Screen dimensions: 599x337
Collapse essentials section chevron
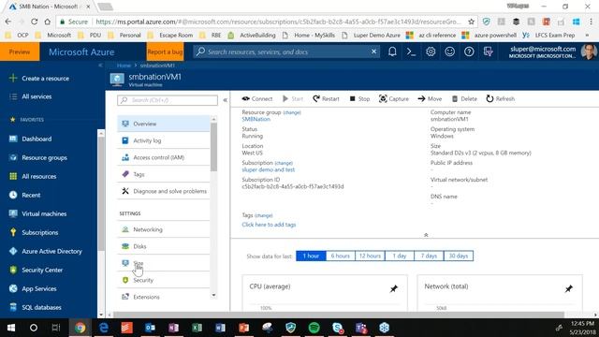(x=426, y=235)
